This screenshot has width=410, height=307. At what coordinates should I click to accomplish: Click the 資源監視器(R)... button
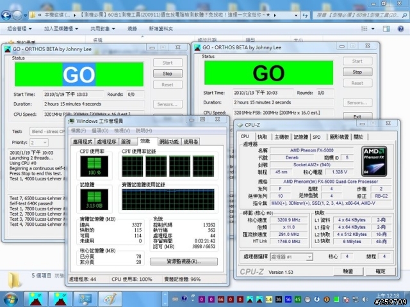click(184, 262)
